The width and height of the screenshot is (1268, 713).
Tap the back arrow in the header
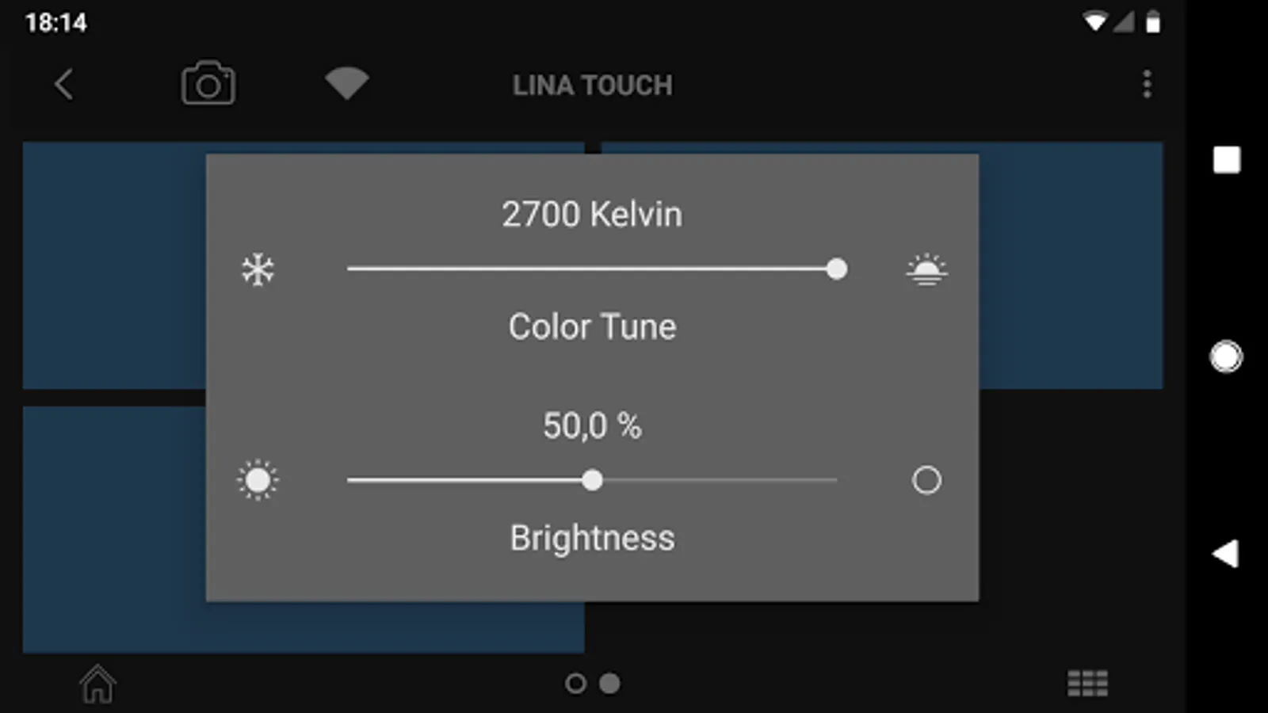click(x=64, y=84)
